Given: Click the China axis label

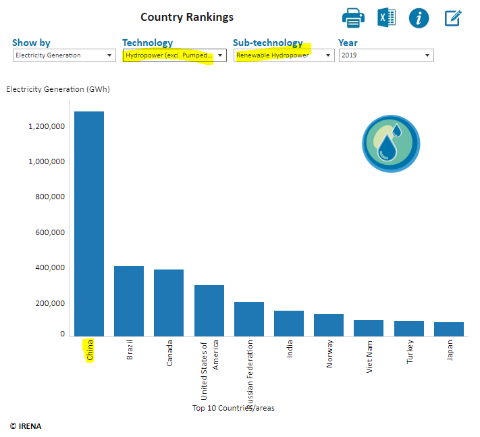Looking at the screenshot, I should (x=89, y=350).
